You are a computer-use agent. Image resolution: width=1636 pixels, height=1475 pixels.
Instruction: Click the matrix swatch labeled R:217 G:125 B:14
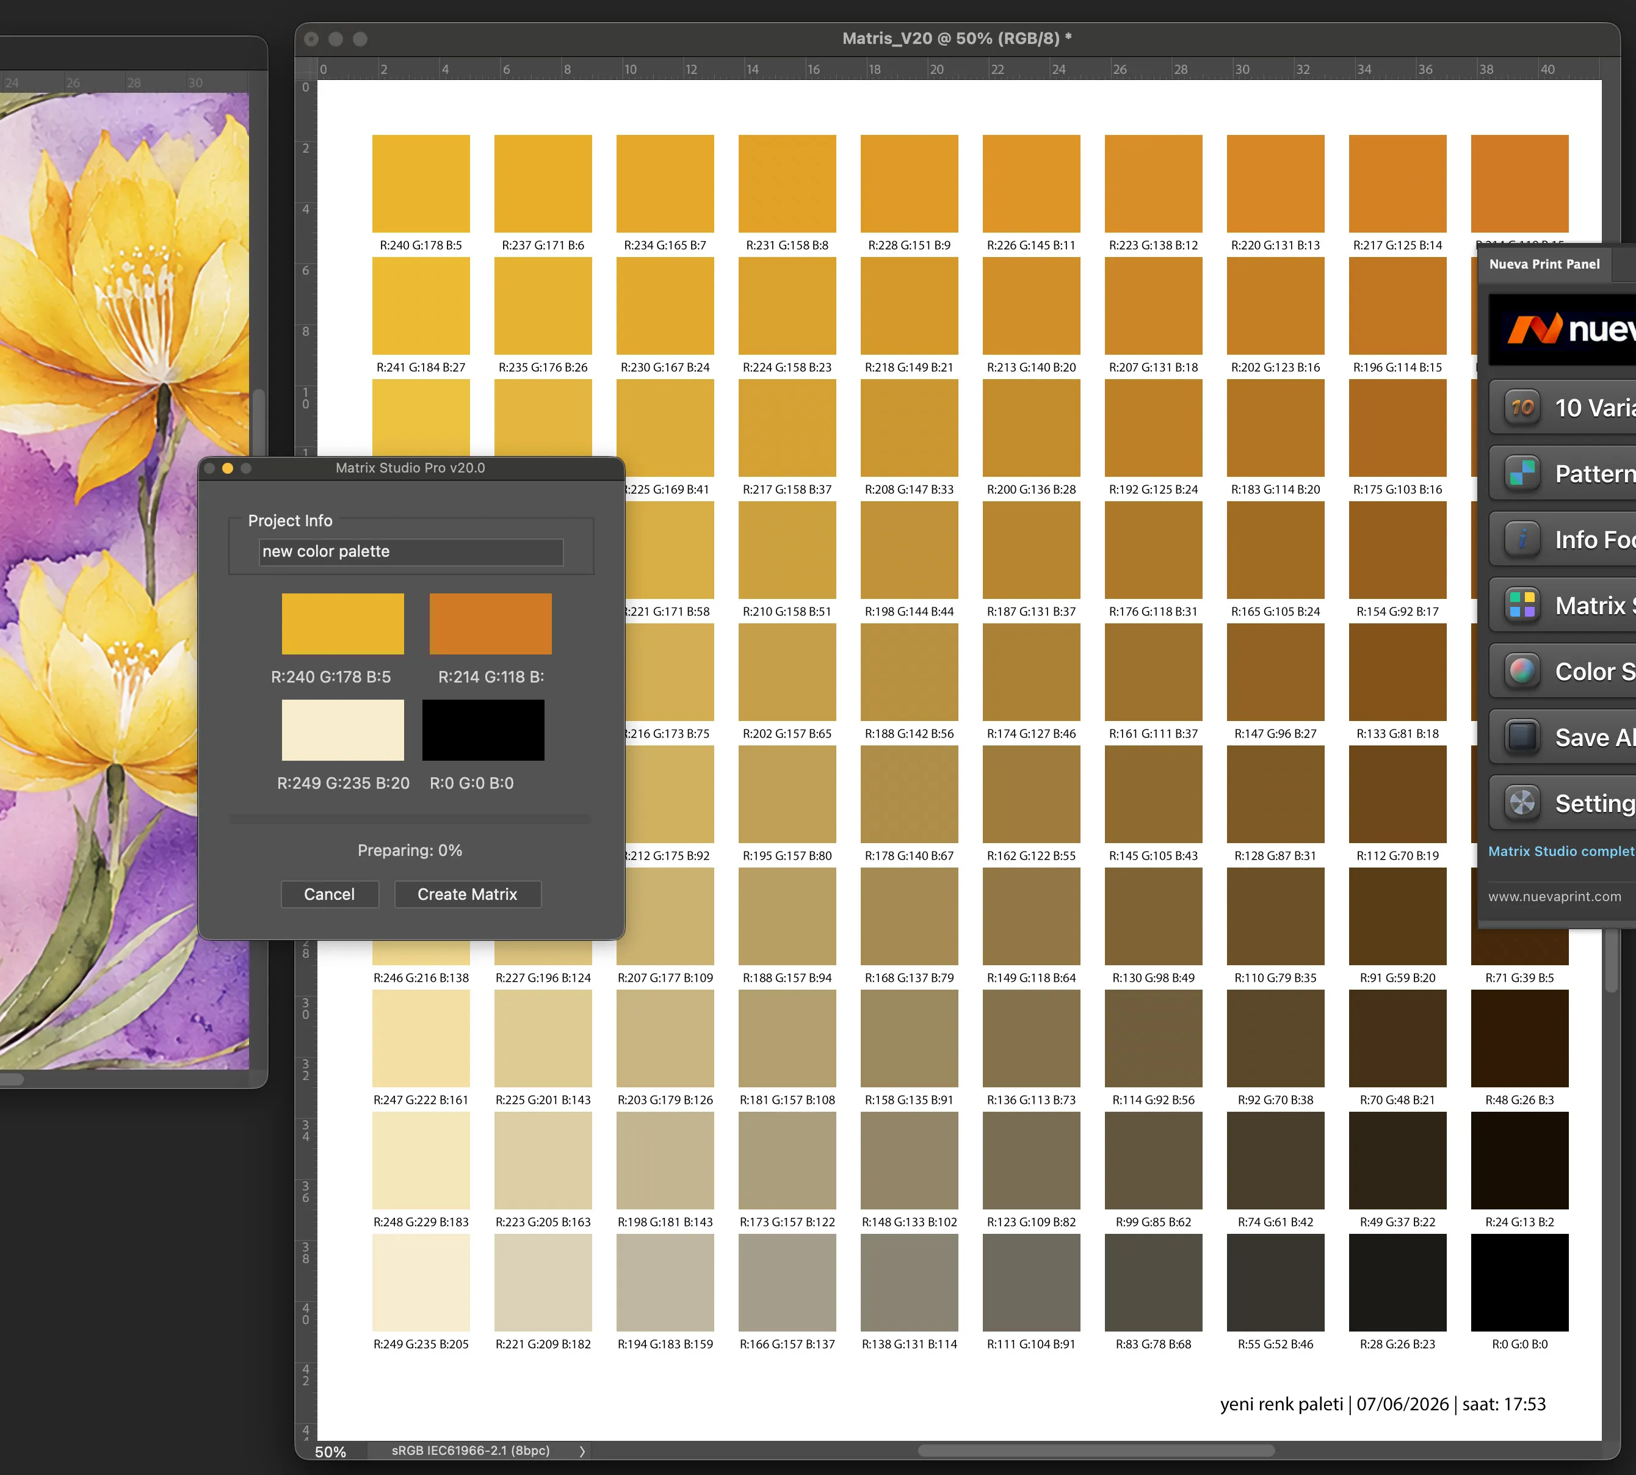click(1398, 184)
